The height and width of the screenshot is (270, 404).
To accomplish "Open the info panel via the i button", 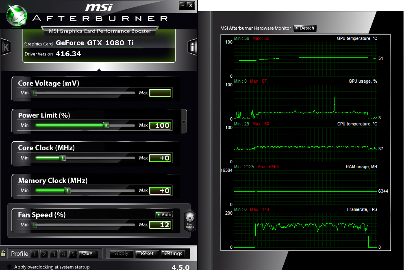I will [192, 47].
